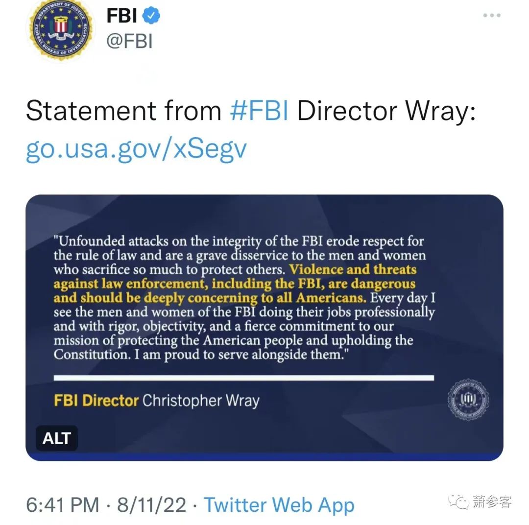The image size is (529, 525).
Task: Click the FBI display name
Action: (x=121, y=16)
